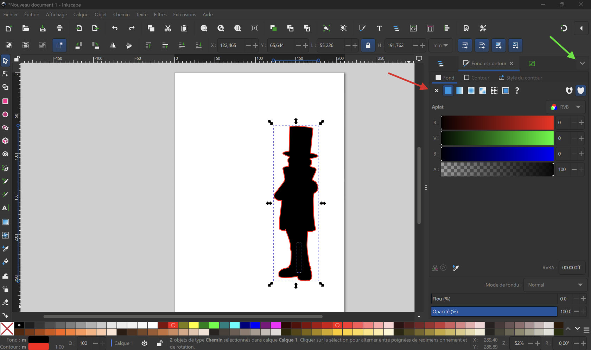Image resolution: width=591 pixels, height=350 pixels.
Task: Toggle Calque 1 layer visibility eye
Action: pos(145,343)
